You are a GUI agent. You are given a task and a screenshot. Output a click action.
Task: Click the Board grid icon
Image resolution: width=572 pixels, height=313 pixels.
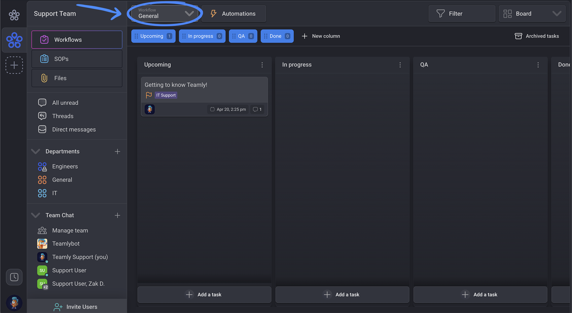point(507,13)
